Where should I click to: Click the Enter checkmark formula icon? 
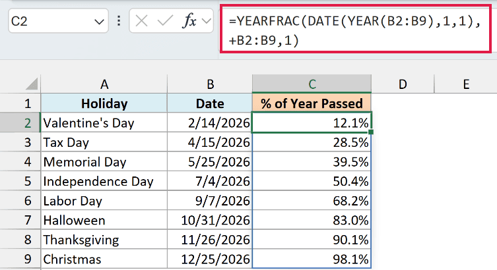pyautogui.click(x=165, y=21)
